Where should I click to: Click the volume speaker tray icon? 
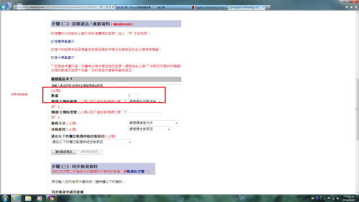338,198
